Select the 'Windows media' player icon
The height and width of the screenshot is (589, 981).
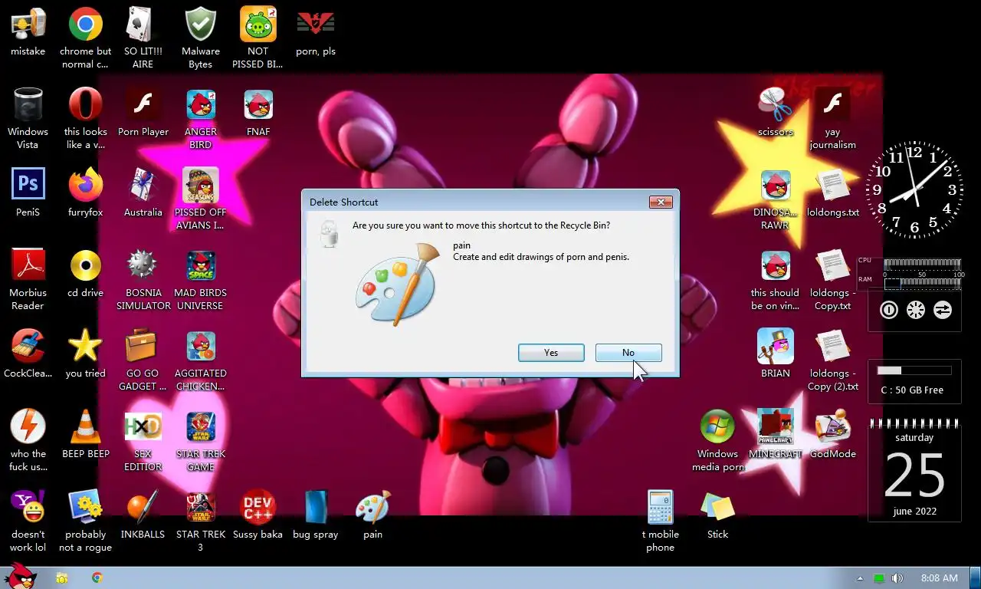[x=718, y=440]
